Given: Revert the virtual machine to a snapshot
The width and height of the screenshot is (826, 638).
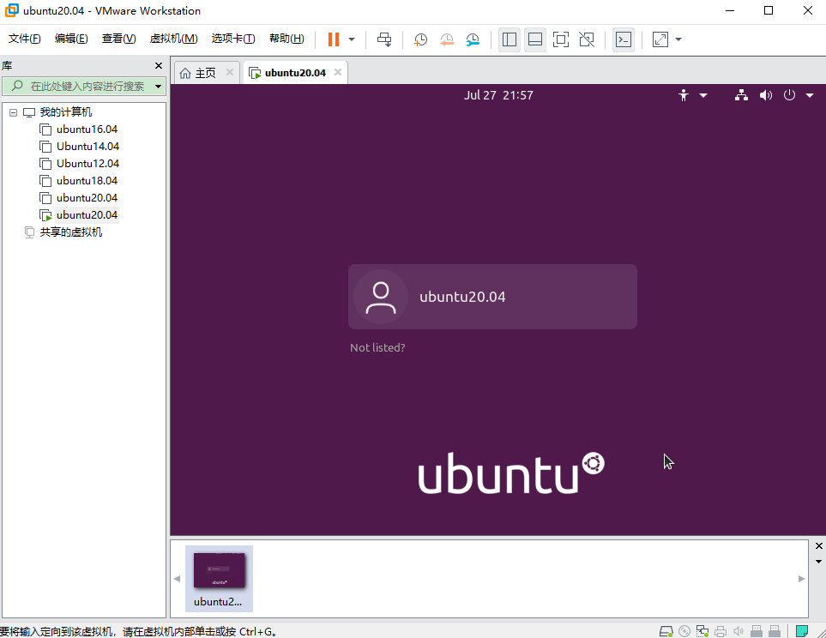Looking at the screenshot, I should [447, 39].
